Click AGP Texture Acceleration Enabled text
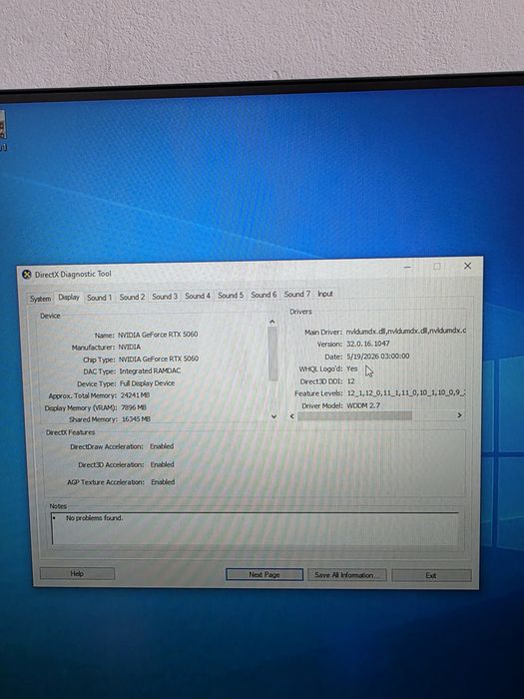The image size is (524, 699). (x=163, y=482)
